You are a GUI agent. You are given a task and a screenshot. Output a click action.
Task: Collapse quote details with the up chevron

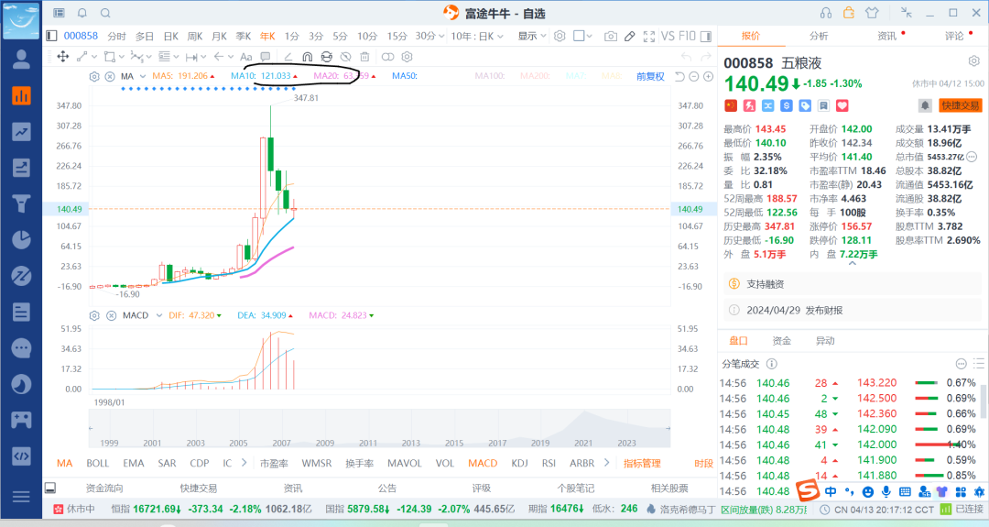tap(853, 264)
